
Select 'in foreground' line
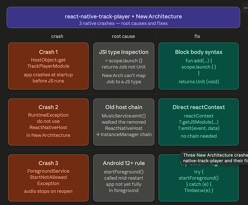124,190
